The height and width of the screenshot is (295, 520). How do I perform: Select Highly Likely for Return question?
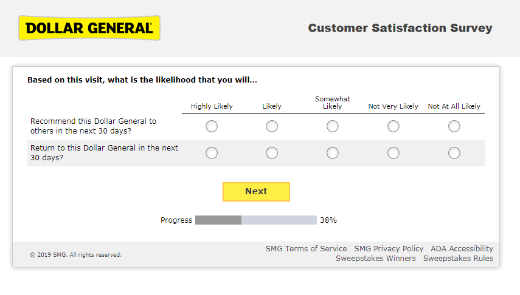click(x=211, y=153)
